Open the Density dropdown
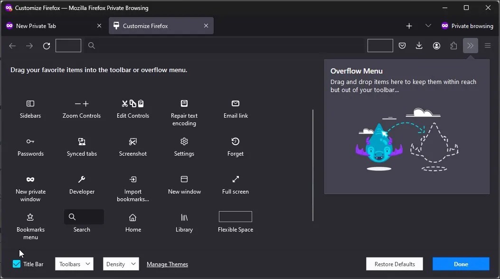The width and height of the screenshot is (500, 279). pos(121,264)
